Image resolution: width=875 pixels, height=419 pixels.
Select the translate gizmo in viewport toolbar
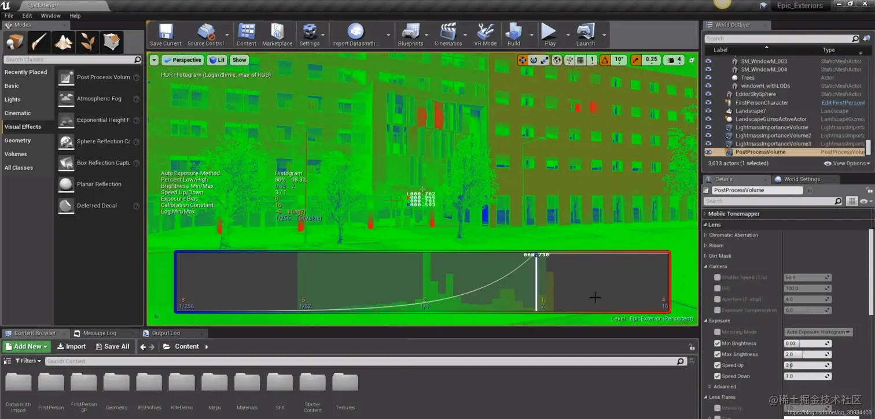pyautogui.click(x=523, y=60)
